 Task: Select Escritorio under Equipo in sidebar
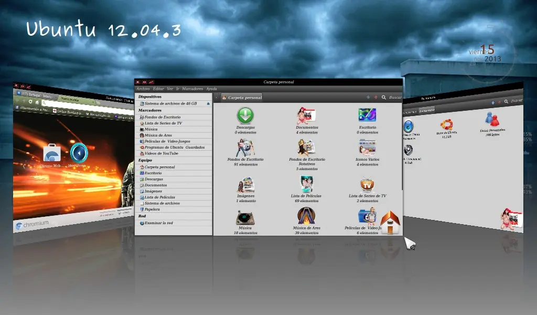tap(173, 173)
